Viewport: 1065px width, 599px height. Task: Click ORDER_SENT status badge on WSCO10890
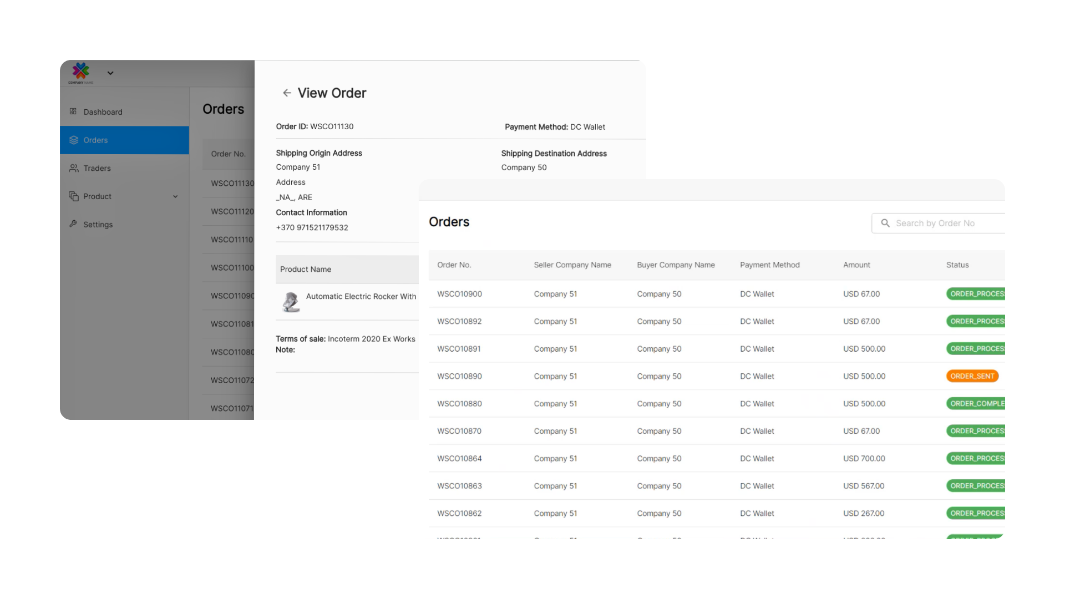point(971,376)
